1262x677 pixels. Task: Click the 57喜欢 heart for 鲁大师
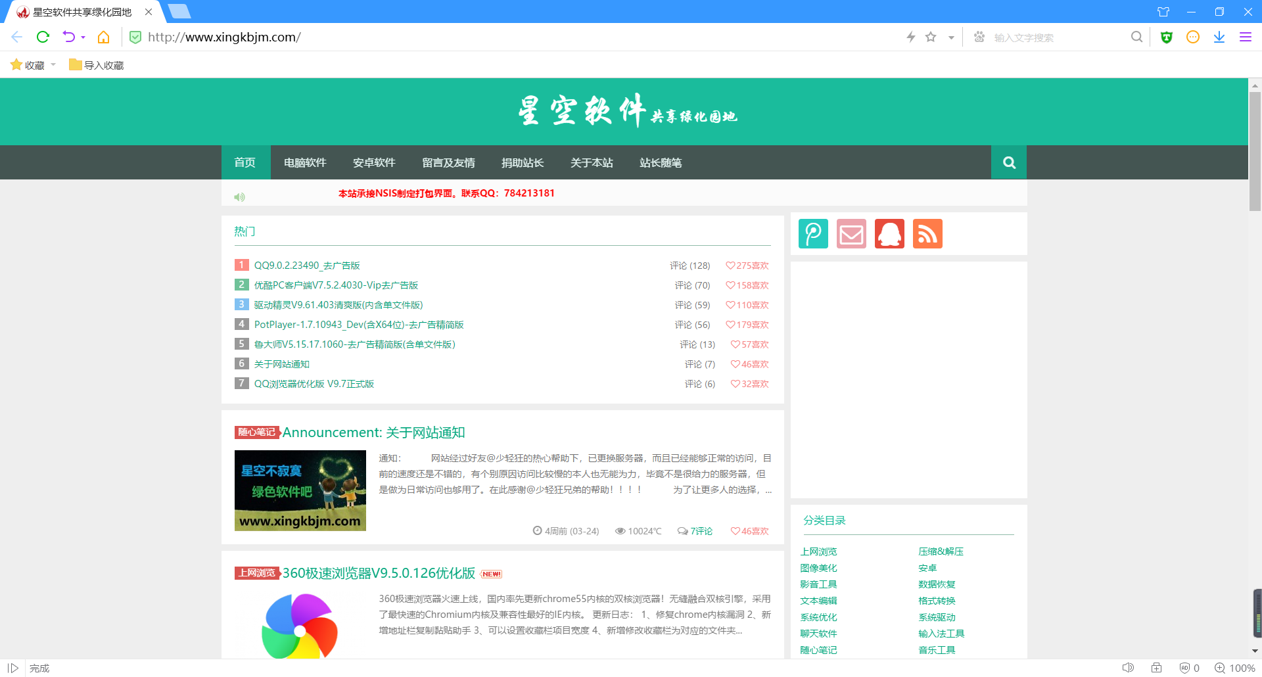[750, 344]
